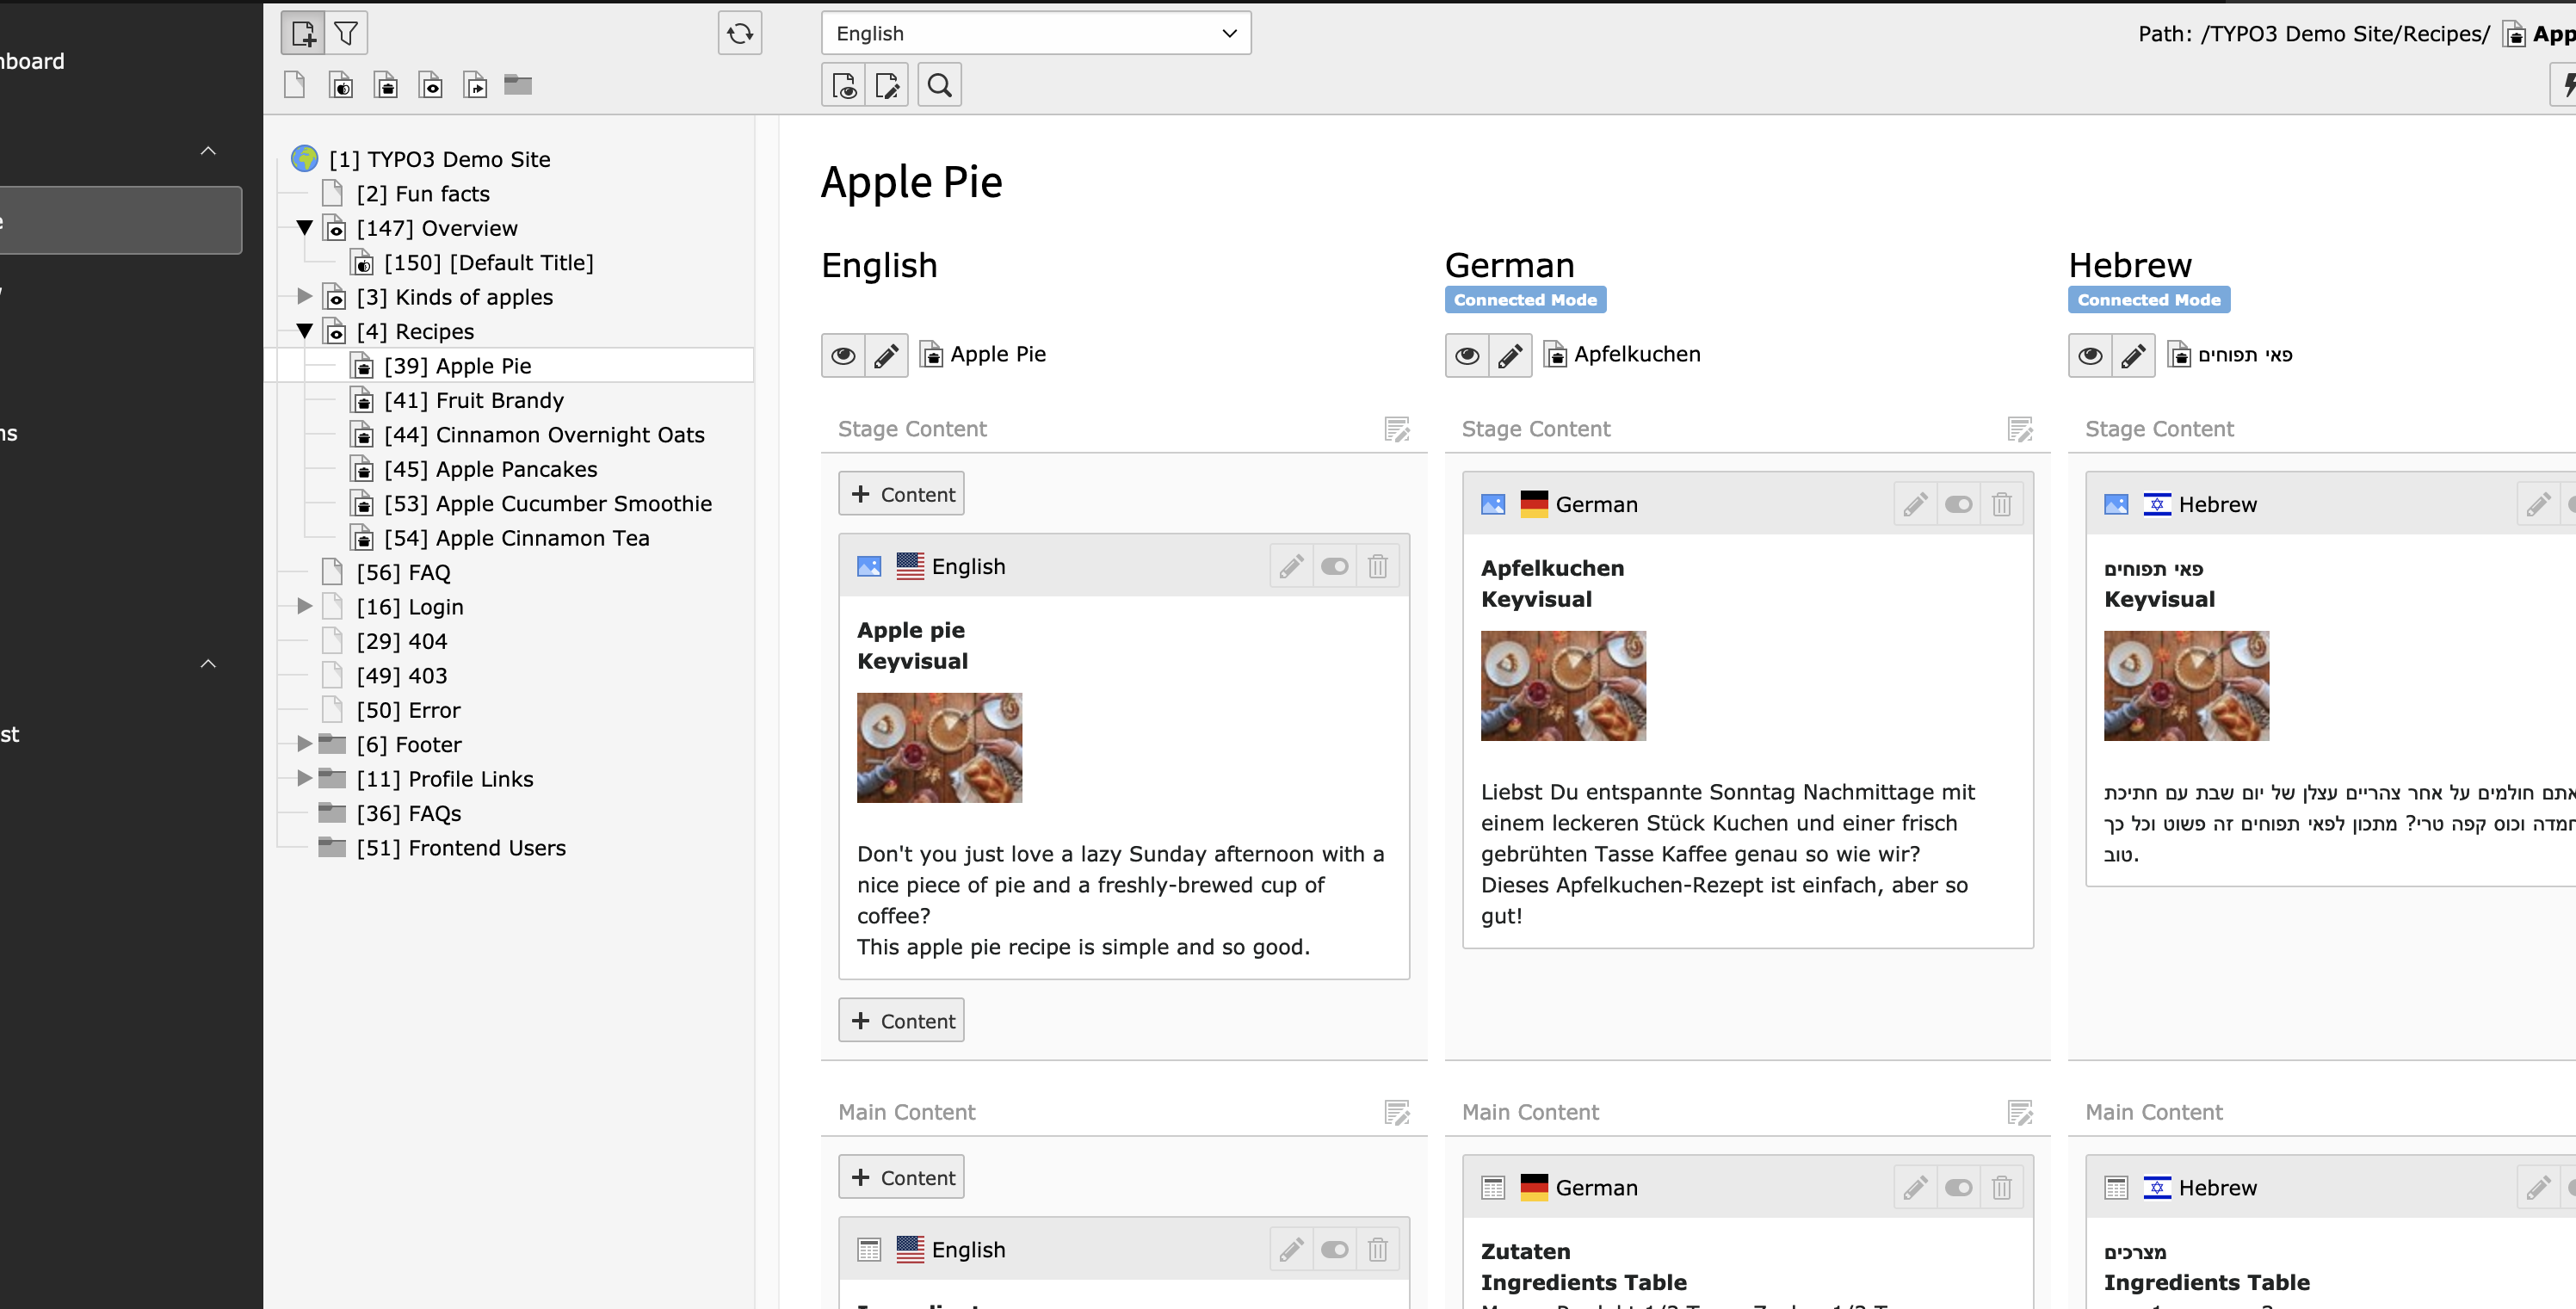This screenshot has width=2576, height=1309.
Task: Edit Hebrew page properties pencil
Action: click(x=2133, y=355)
